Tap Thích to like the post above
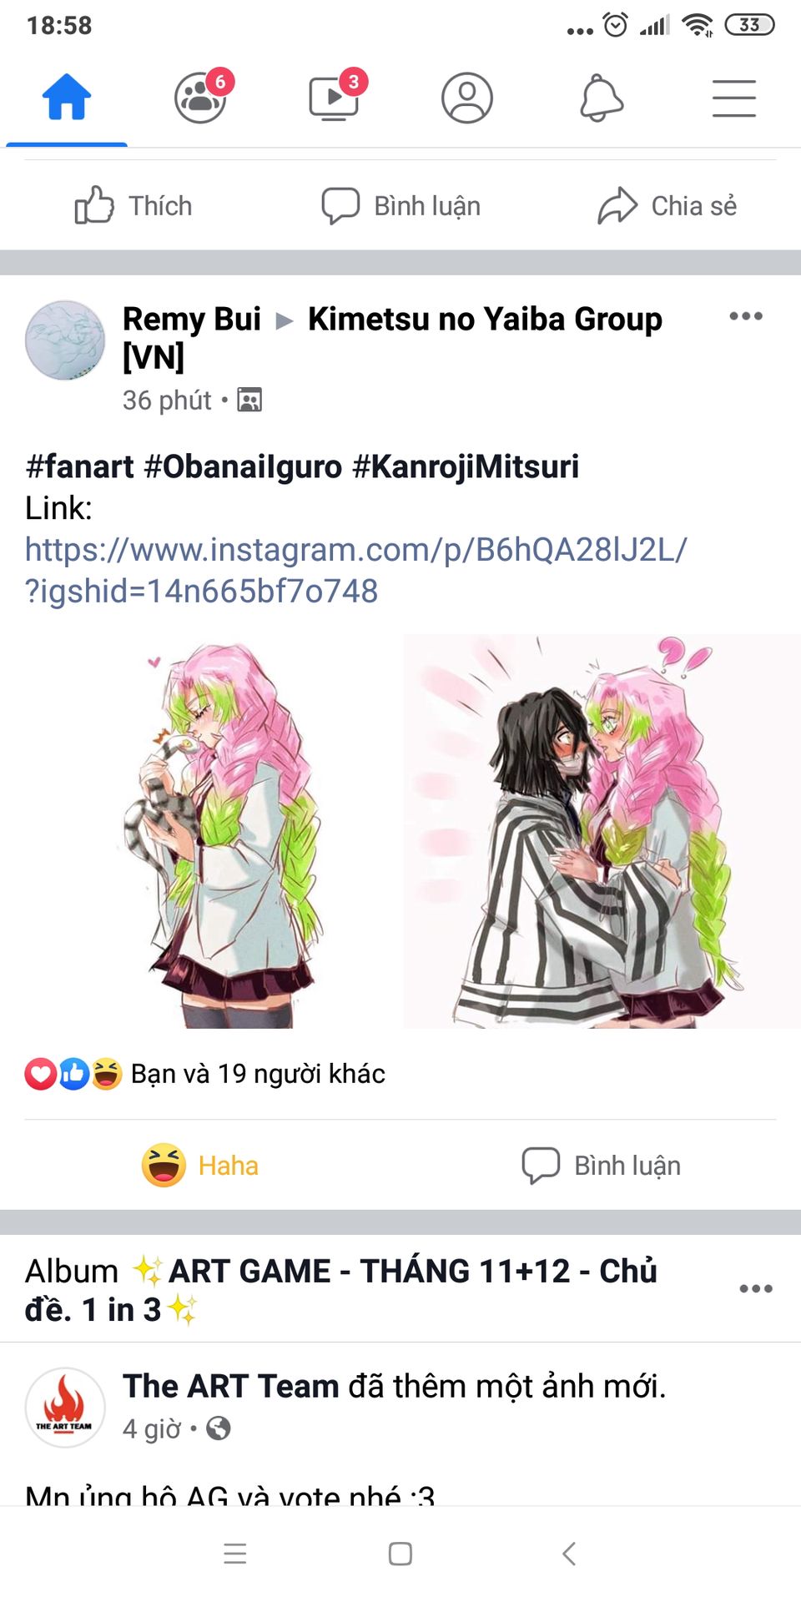This screenshot has width=801, height=1602. (x=133, y=205)
